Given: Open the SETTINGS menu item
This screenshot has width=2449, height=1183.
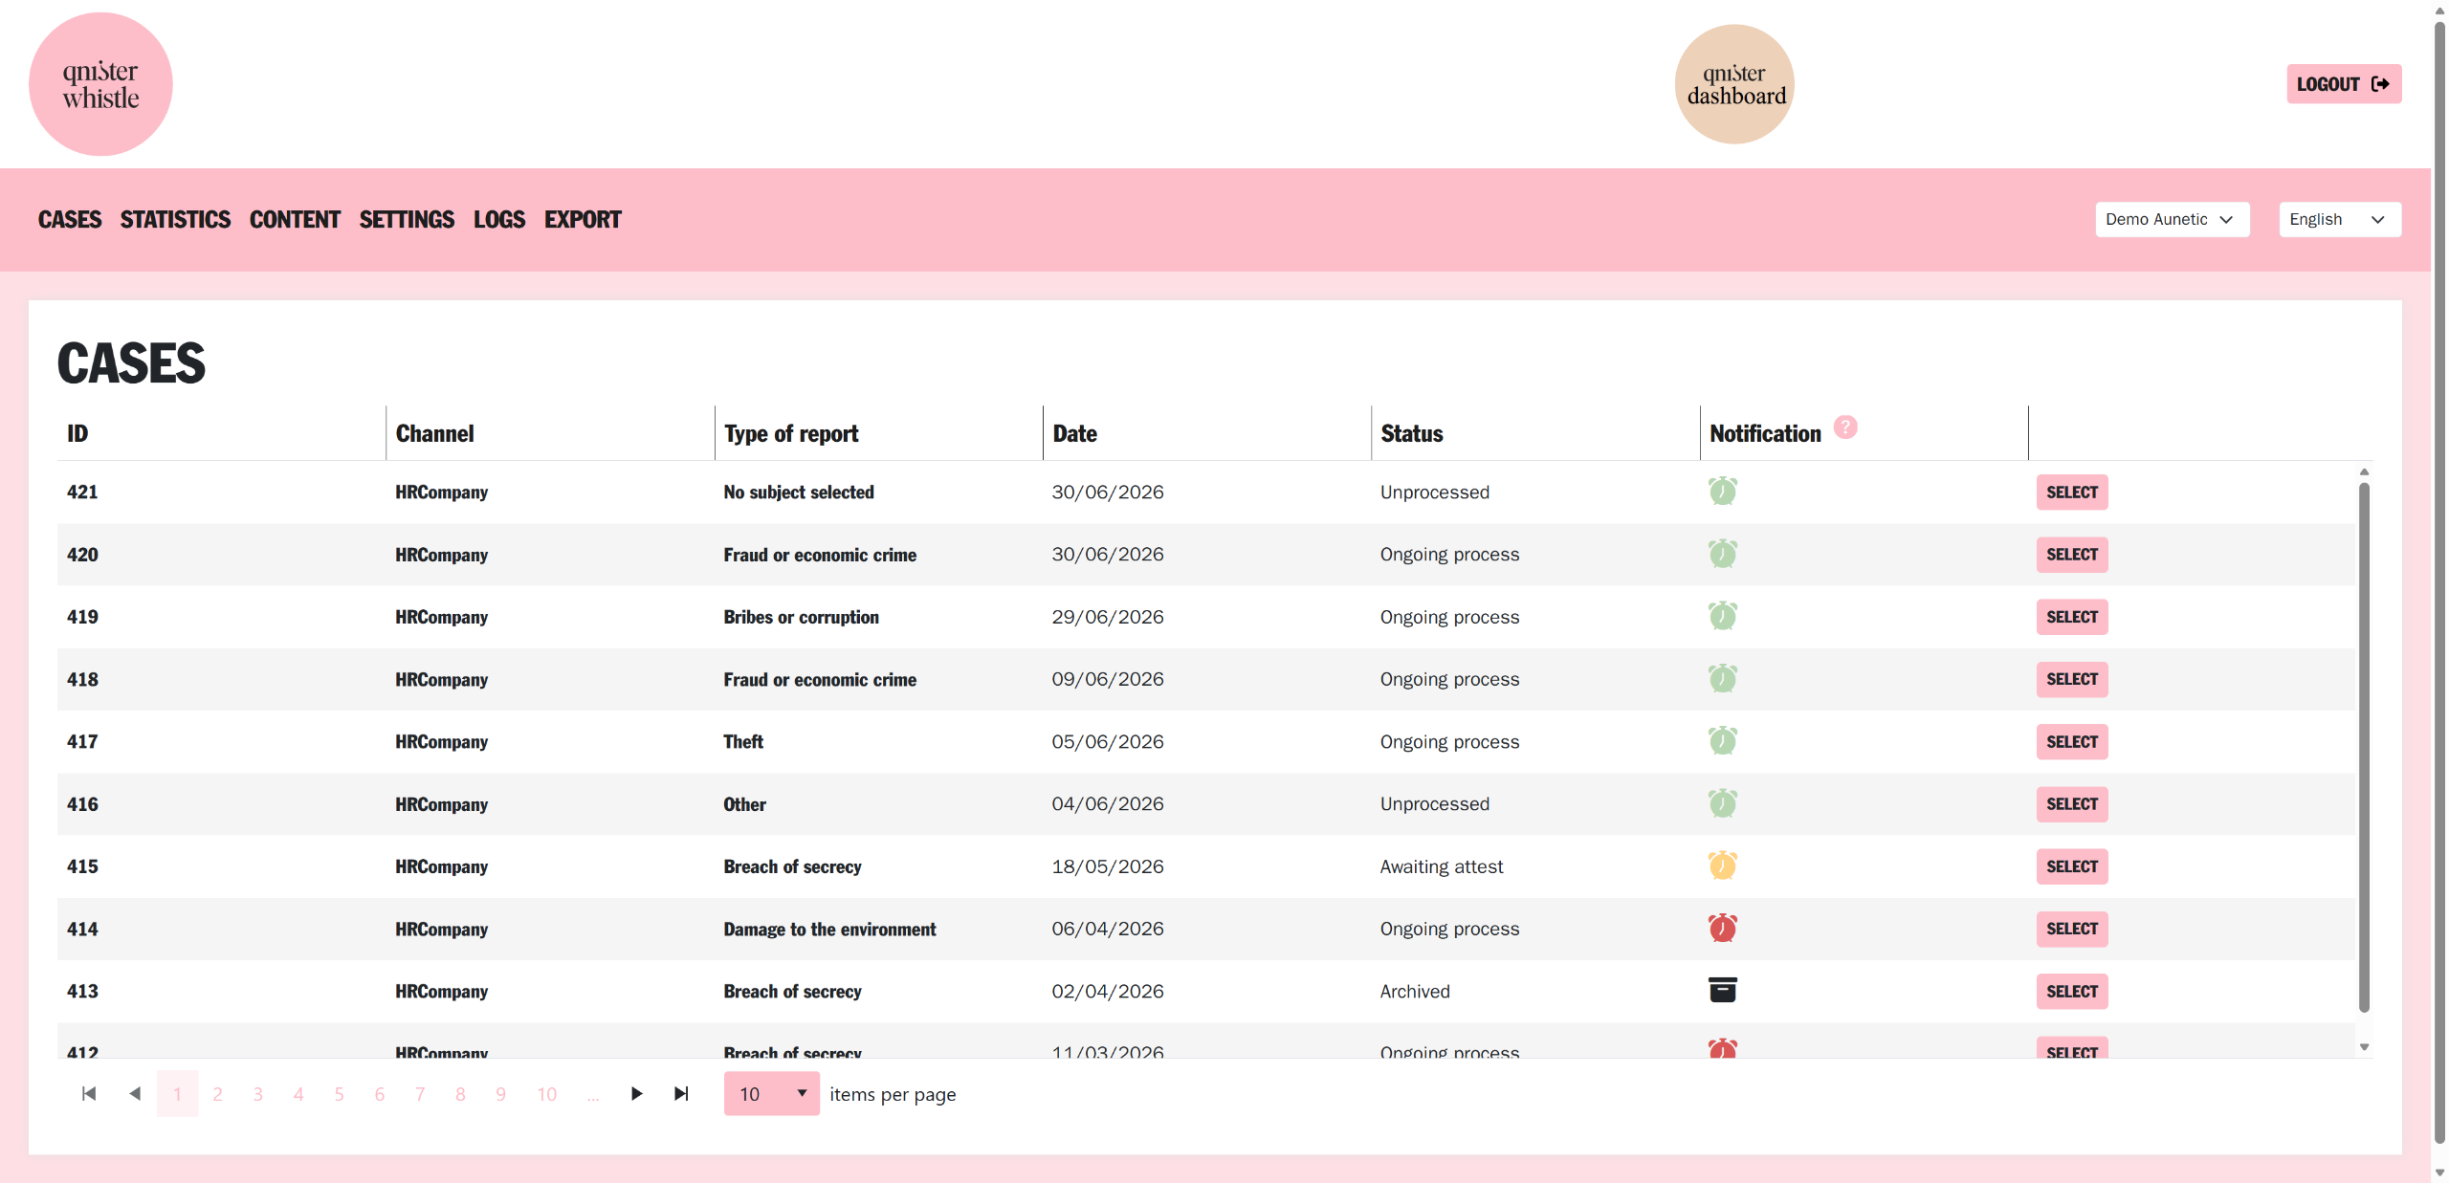Looking at the screenshot, I should pyautogui.click(x=407, y=219).
